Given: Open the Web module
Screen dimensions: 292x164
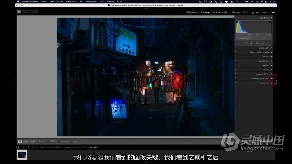Looking at the screenshot, I should coord(265,12).
